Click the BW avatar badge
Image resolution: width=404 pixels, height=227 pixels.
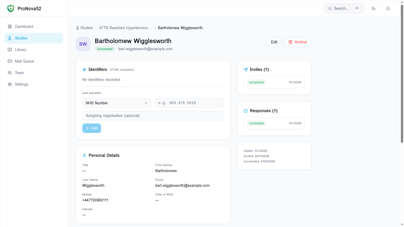pyautogui.click(x=83, y=44)
